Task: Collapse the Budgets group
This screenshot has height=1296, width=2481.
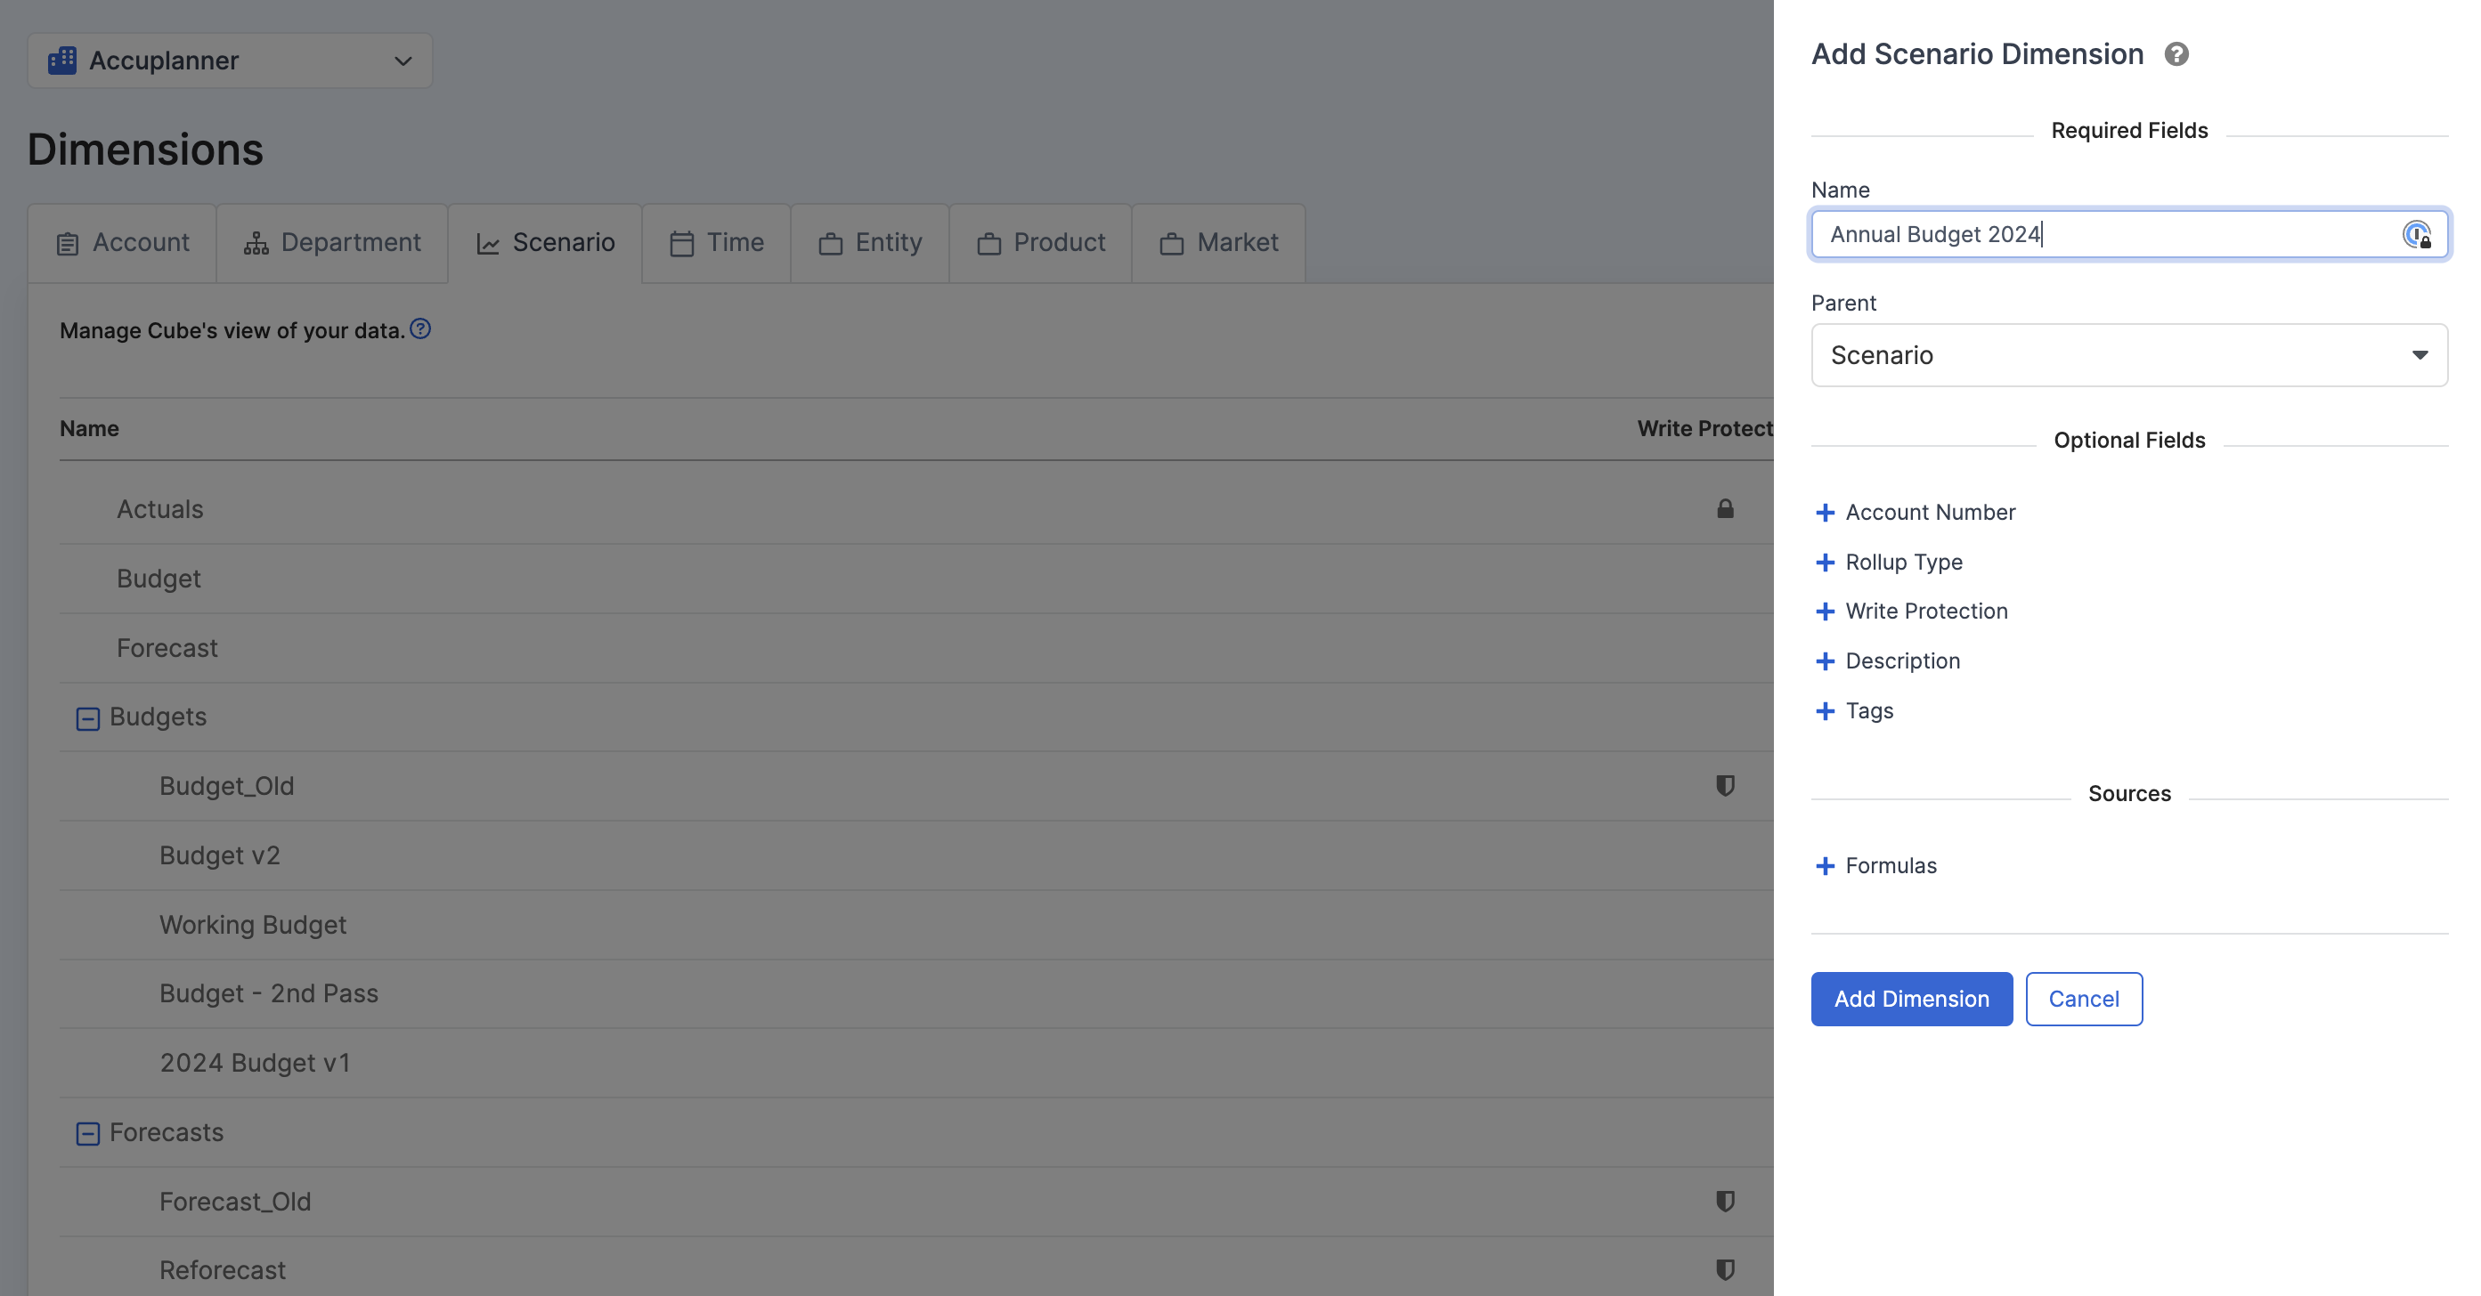Action: point(87,718)
